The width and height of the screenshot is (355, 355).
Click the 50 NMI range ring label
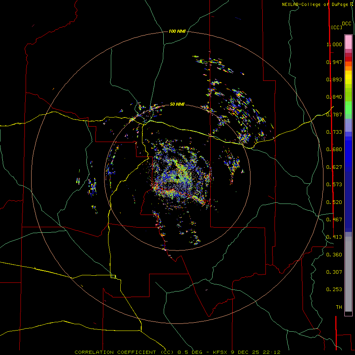pos(177,104)
